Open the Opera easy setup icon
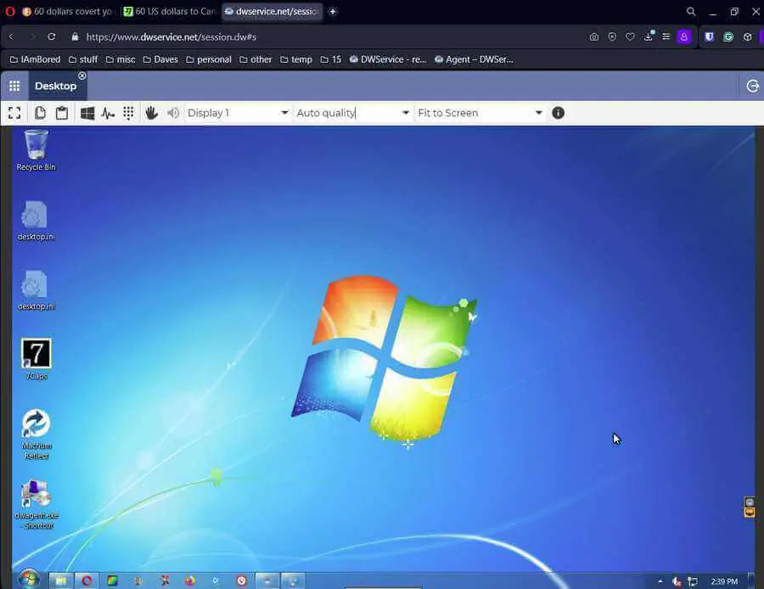The height and width of the screenshot is (589, 764). [x=666, y=37]
